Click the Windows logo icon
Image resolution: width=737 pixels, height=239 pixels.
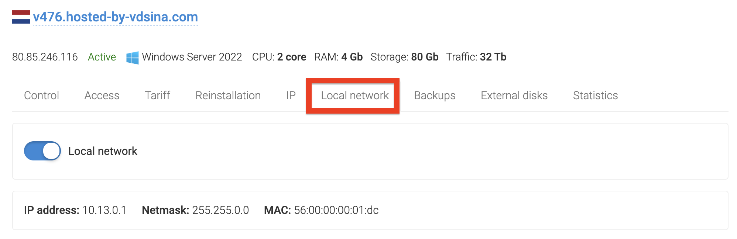point(132,58)
